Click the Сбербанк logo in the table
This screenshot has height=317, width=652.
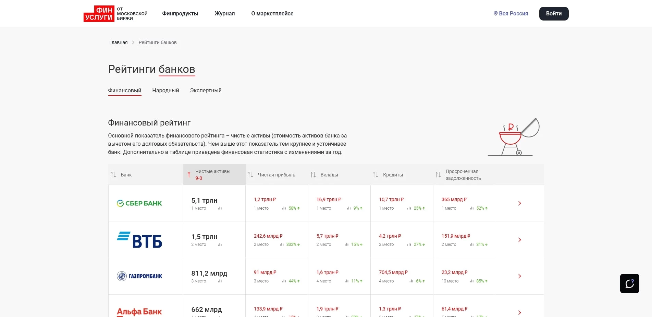coord(139,203)
